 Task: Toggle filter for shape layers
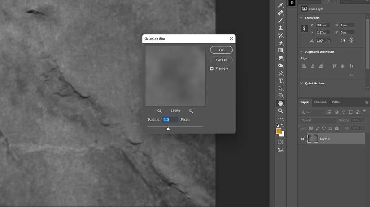[x=351, y=112]
